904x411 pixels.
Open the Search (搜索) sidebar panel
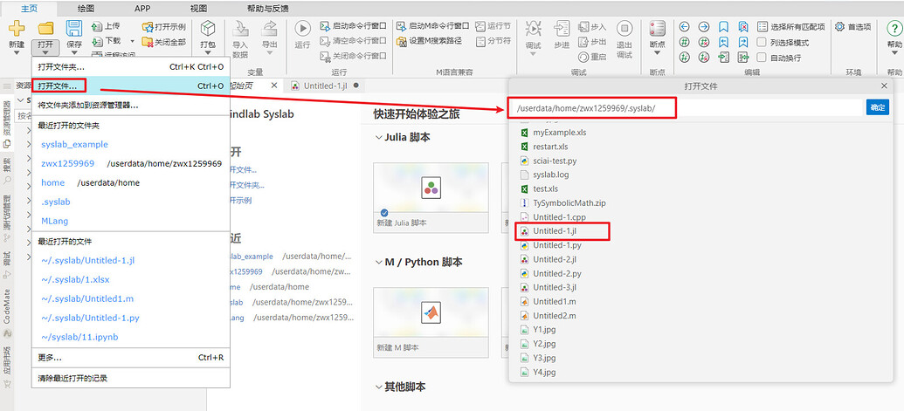(8, 172)
